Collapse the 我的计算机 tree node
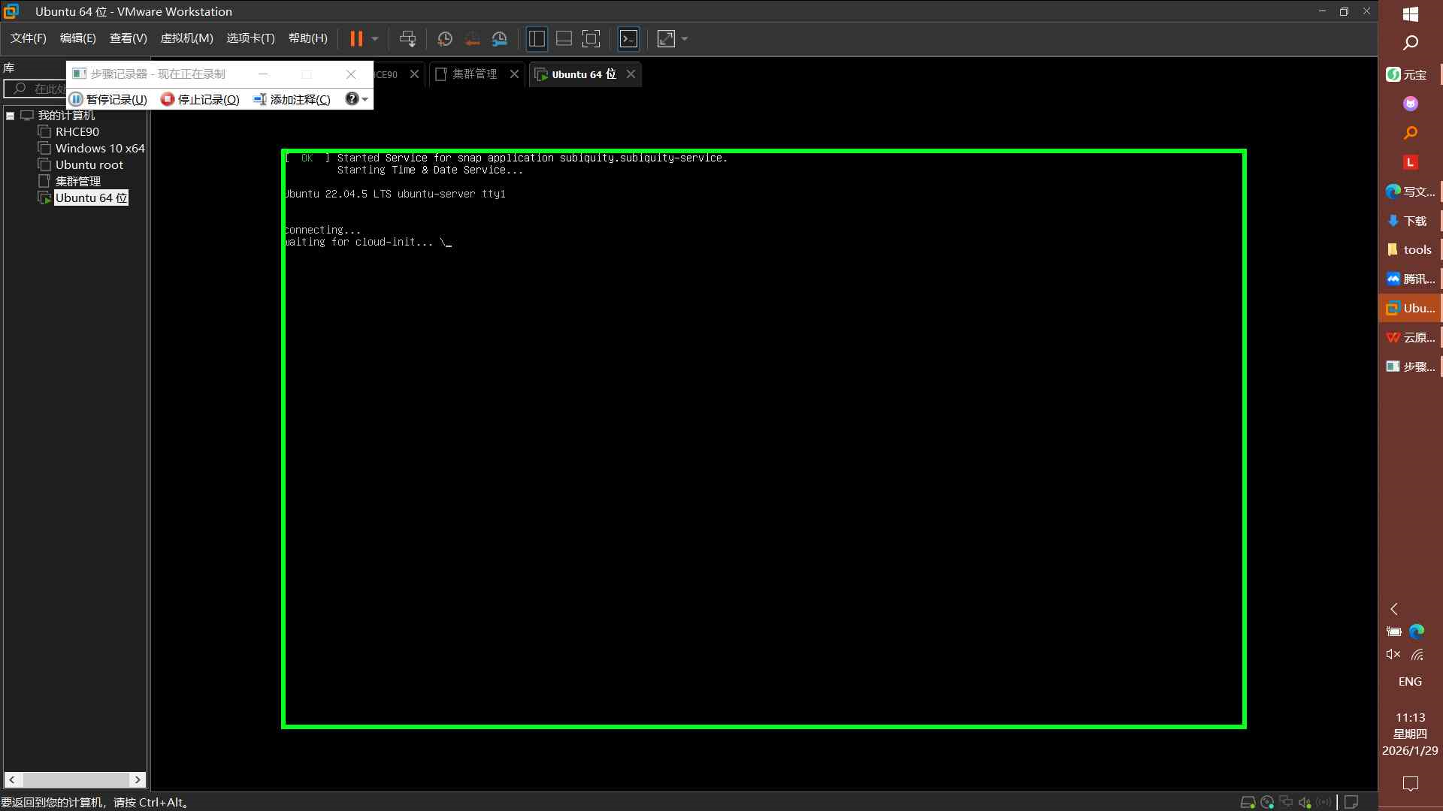 point(11,116)
